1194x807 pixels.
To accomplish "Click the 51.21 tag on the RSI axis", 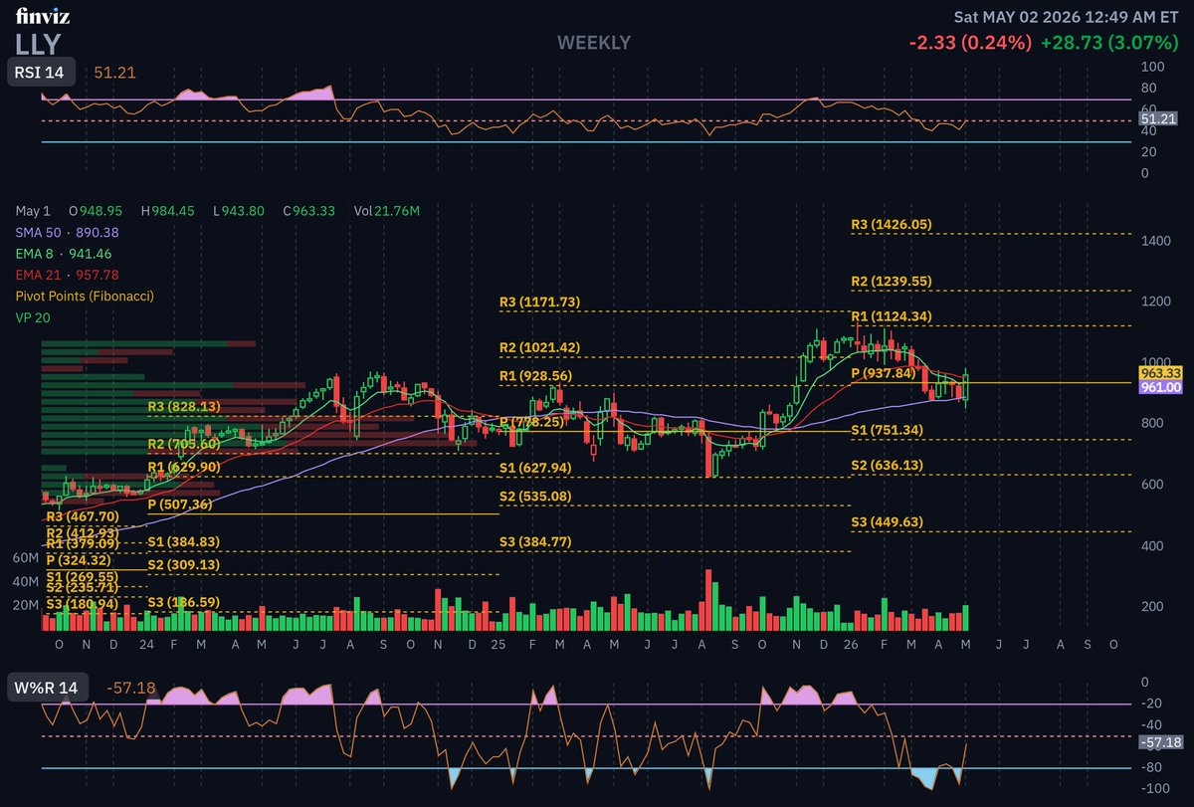I will pyautogui.click(x=1158, y=118).
